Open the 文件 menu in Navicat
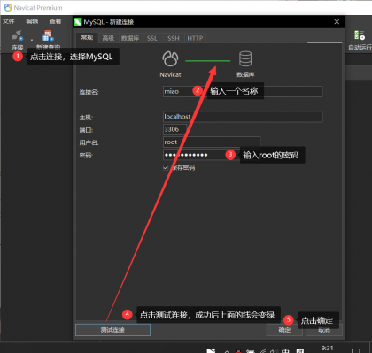 9,21
